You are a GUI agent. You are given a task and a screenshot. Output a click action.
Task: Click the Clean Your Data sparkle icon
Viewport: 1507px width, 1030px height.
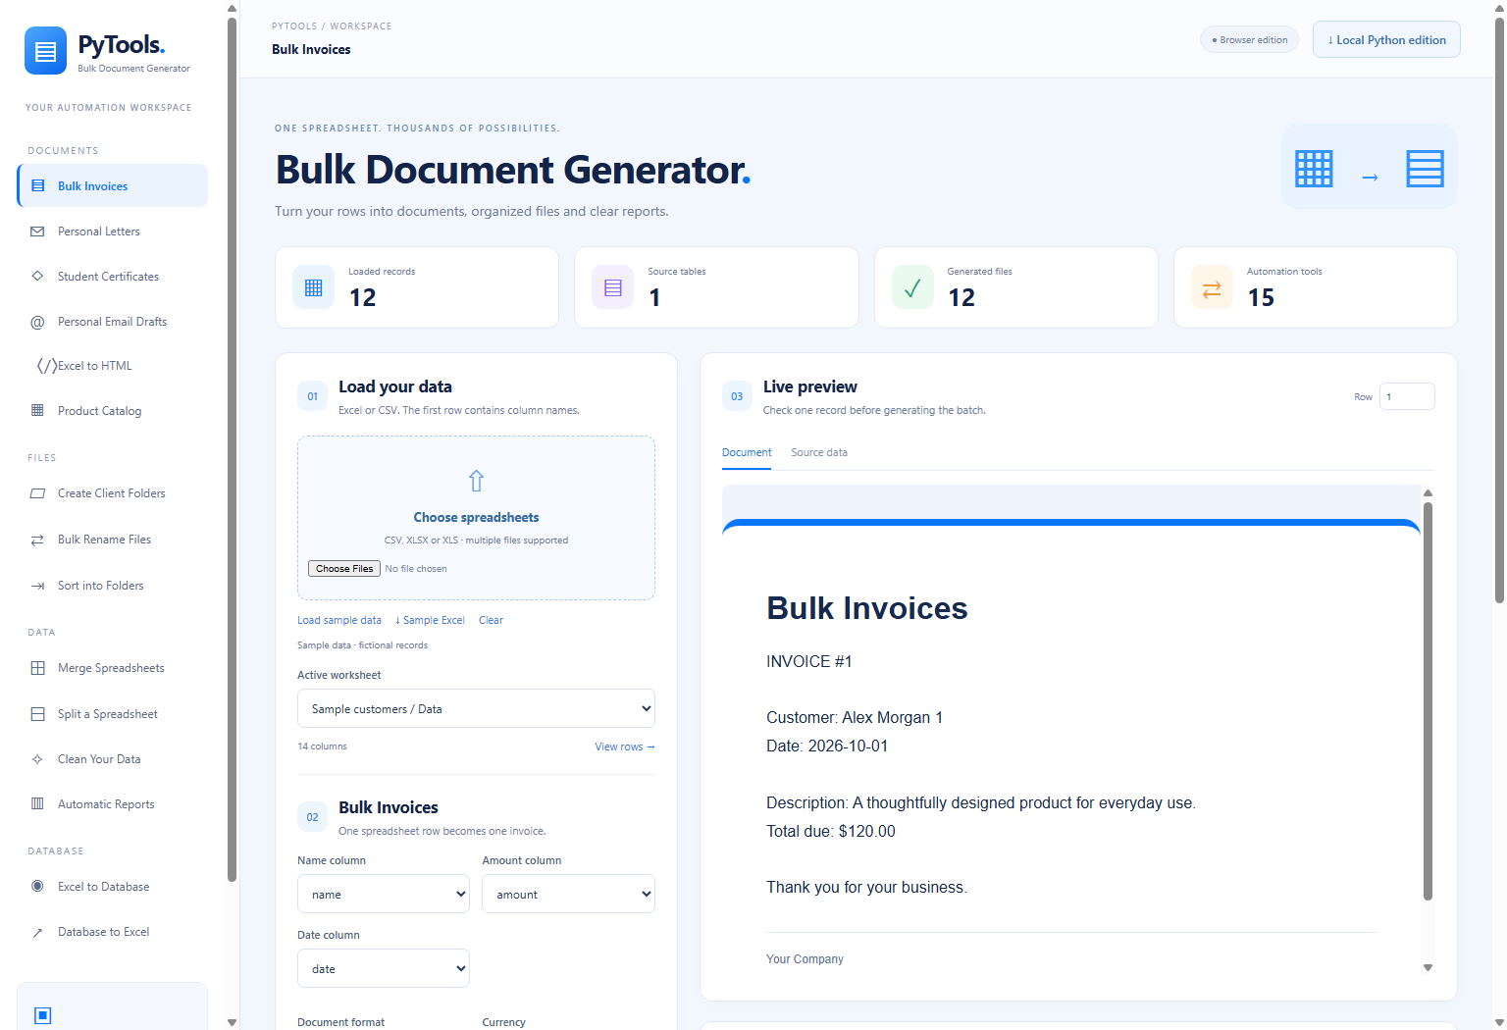click(37, 759)
